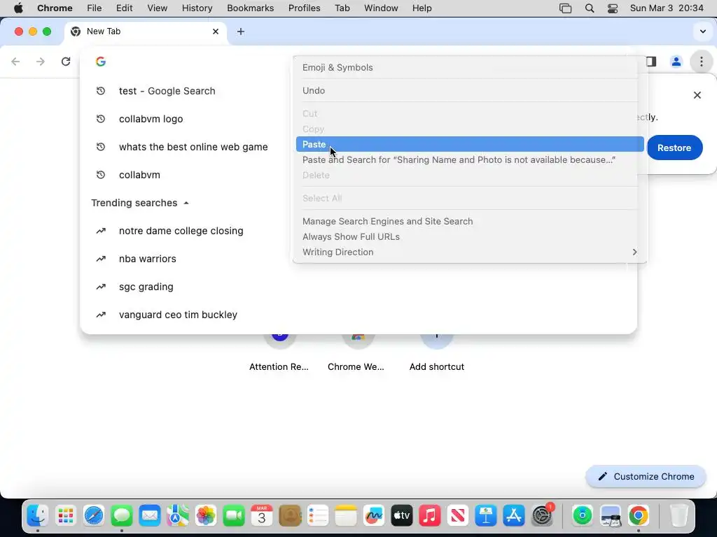Open Music from the dock
This screenshot has height=537, width=717.
pyautogui.click(x=430, y=515)
